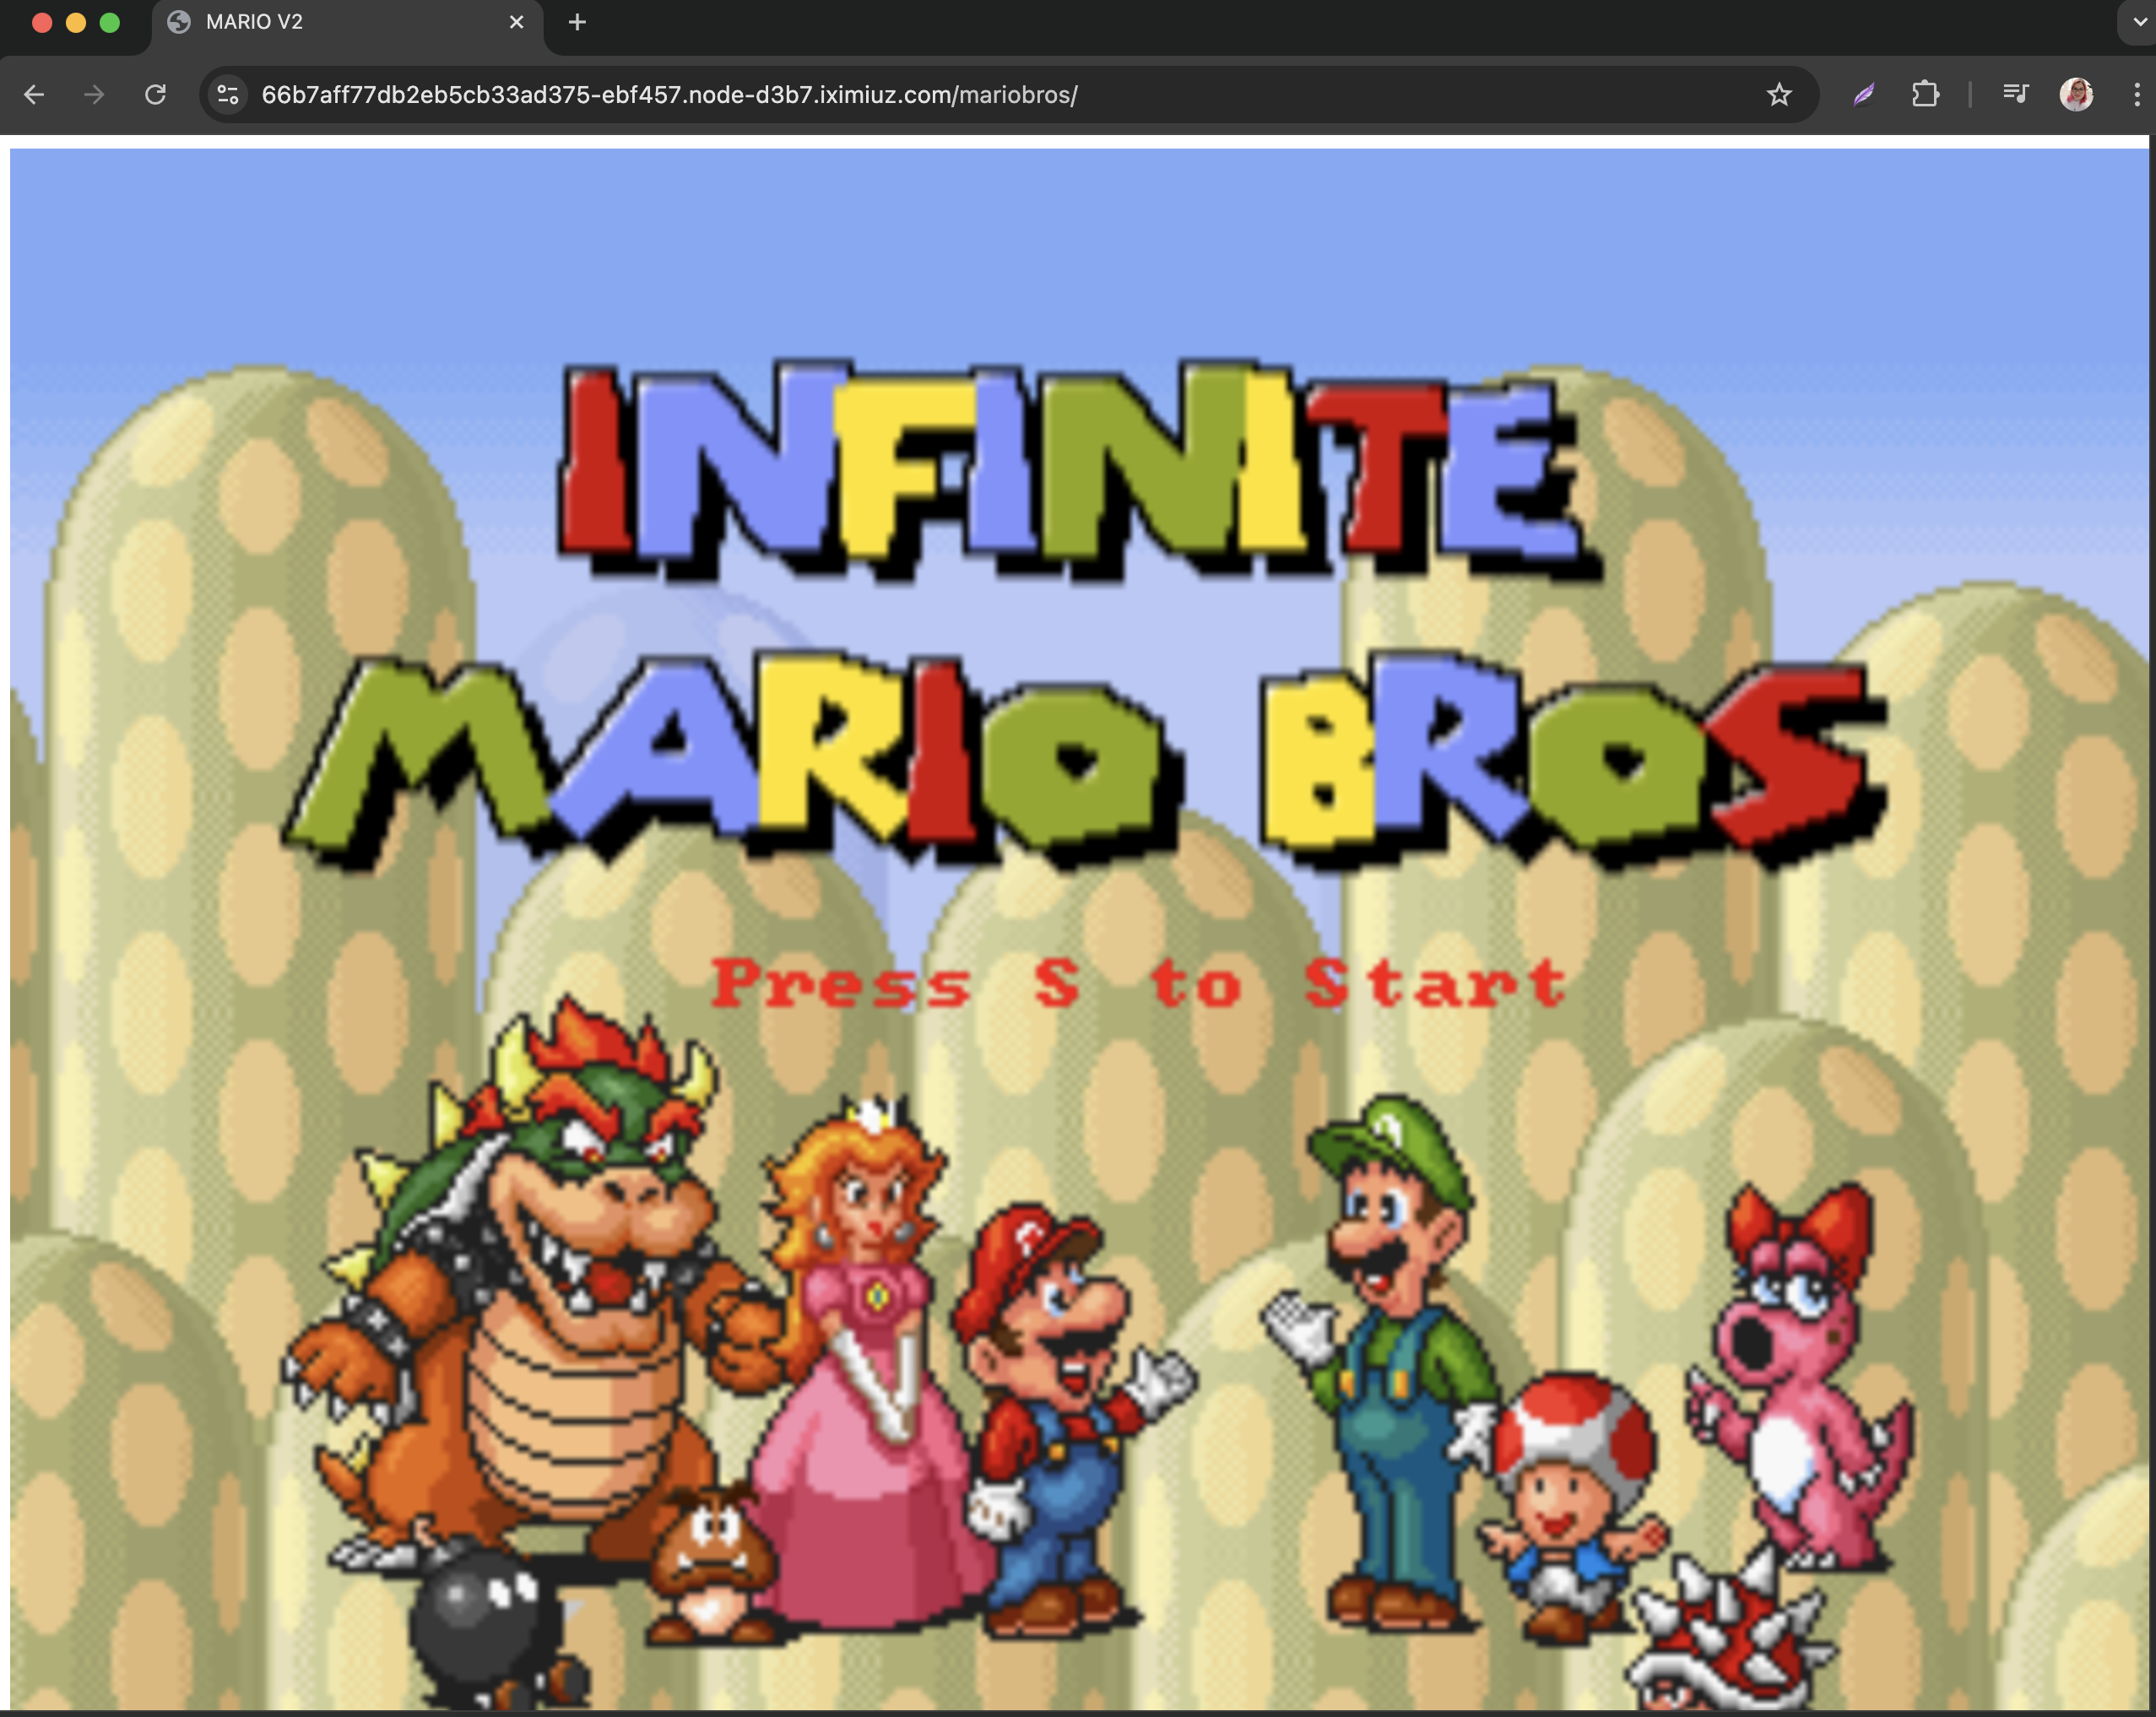Click the yellow window minimize button

76,22
